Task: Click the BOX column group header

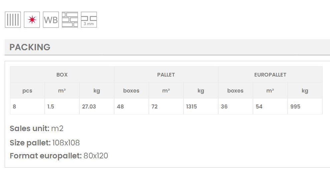Action: click(x=62, y=75)
